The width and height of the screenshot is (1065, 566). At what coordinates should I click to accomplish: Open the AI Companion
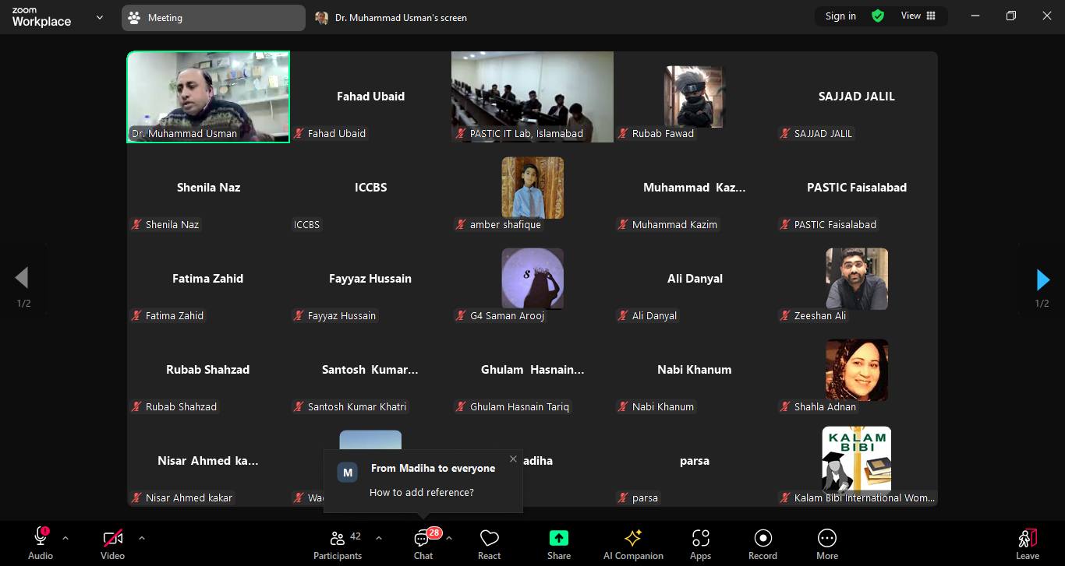(632, 539)
